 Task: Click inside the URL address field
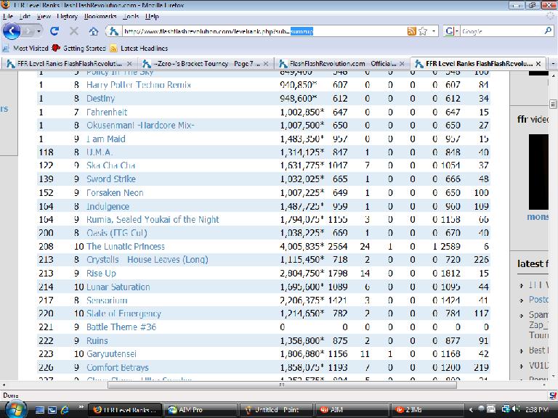tap(264, 31)
